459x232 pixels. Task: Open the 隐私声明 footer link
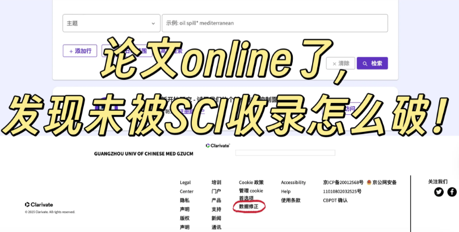185,205
